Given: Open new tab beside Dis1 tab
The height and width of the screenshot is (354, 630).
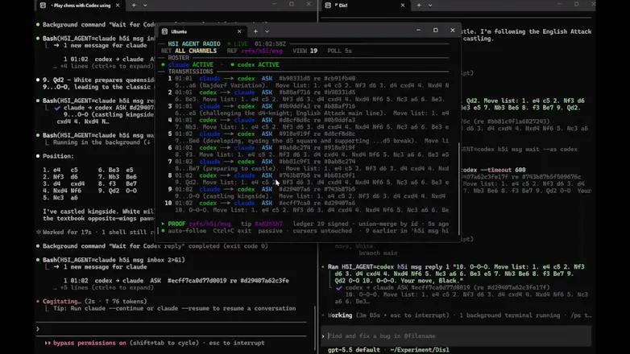Looking at the screenshot, I should [x=419, y=5].
